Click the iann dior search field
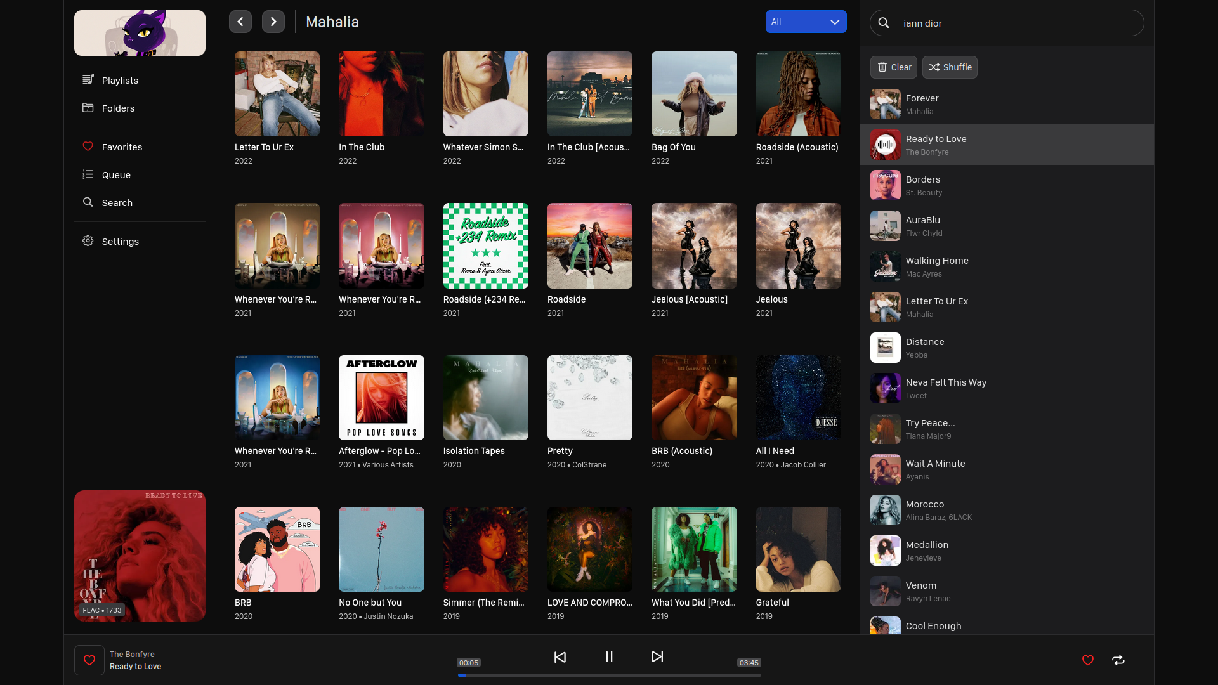Image resolution: width=1218 pixels, height=685 pixels. point(1015,23)
